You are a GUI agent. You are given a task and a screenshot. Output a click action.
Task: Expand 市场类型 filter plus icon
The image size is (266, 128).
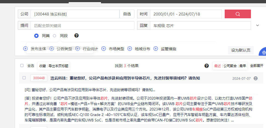[104, 49]
